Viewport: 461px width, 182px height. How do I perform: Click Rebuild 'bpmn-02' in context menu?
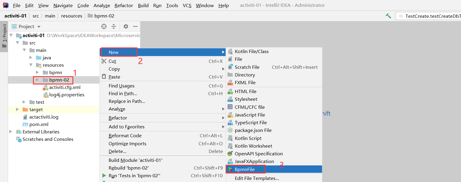point(163,168)
